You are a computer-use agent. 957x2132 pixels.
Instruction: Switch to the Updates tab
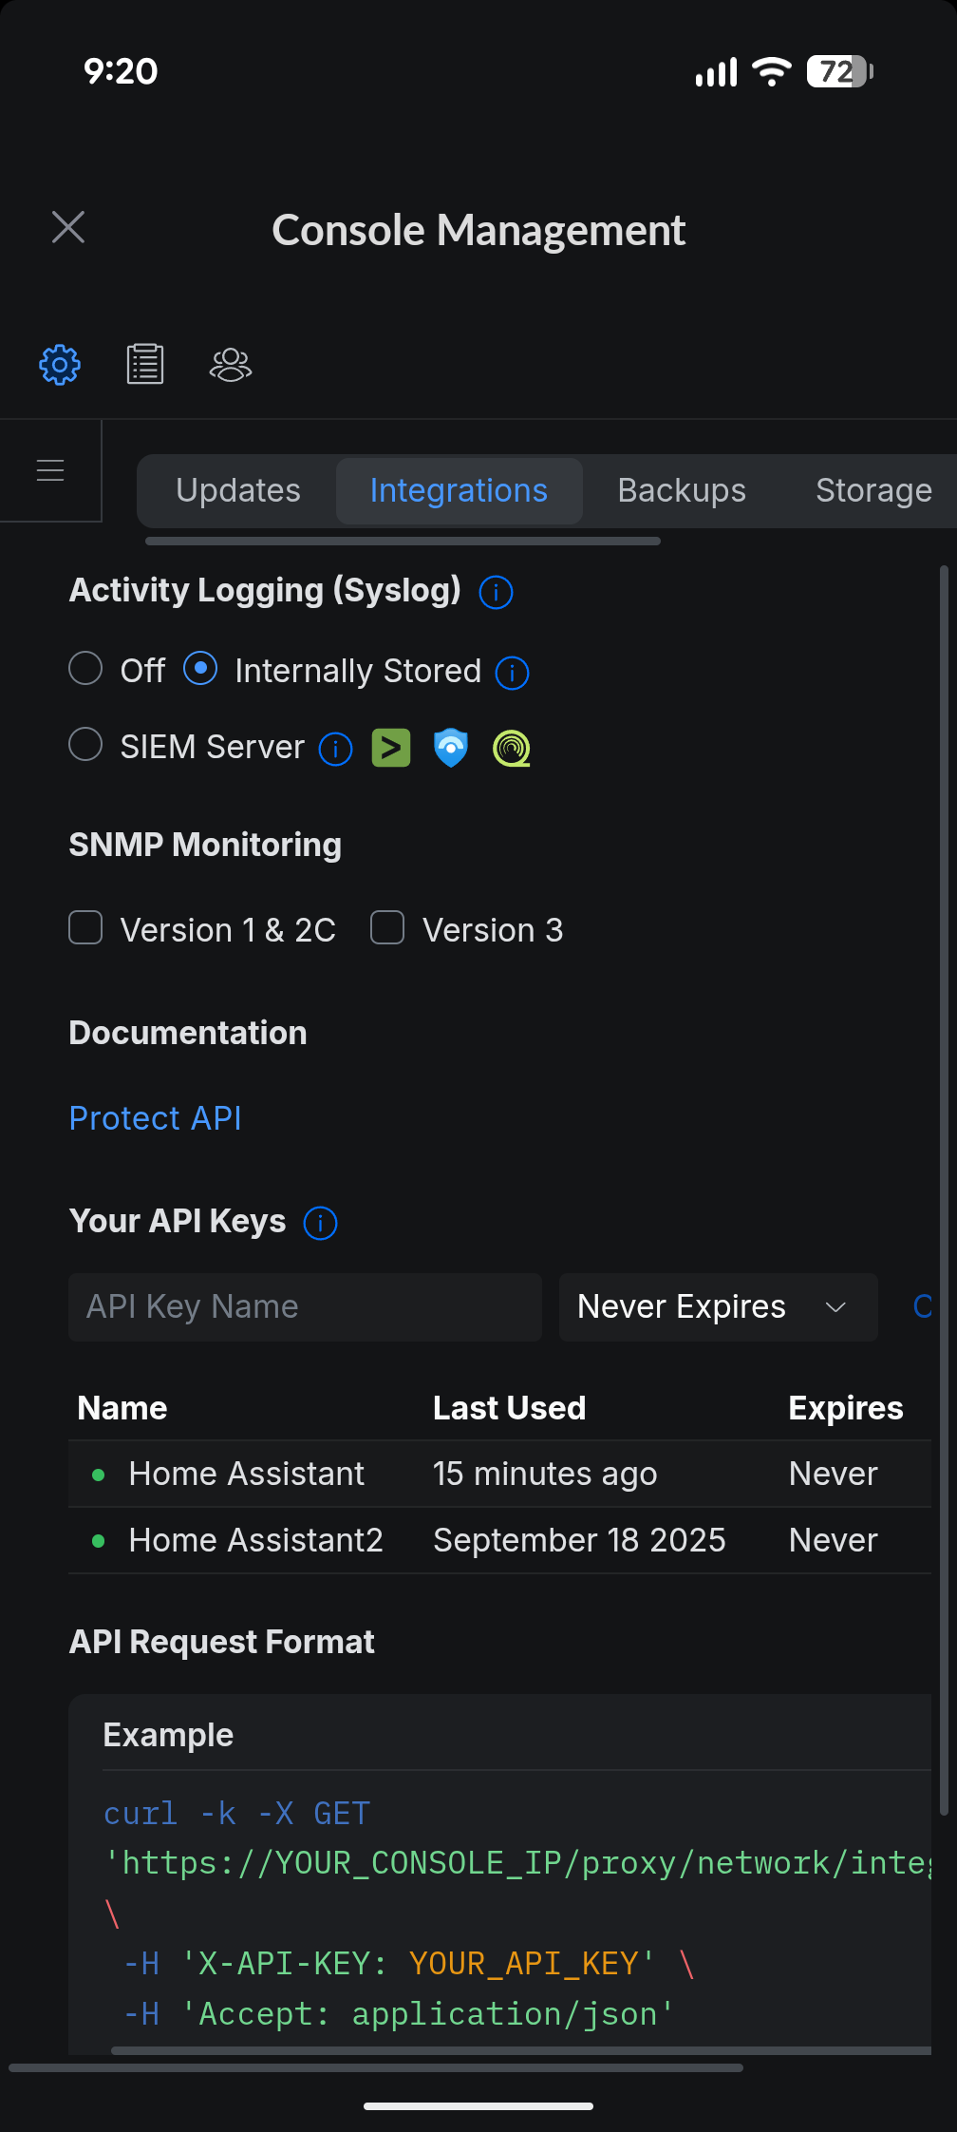click(x=238, y=490)
